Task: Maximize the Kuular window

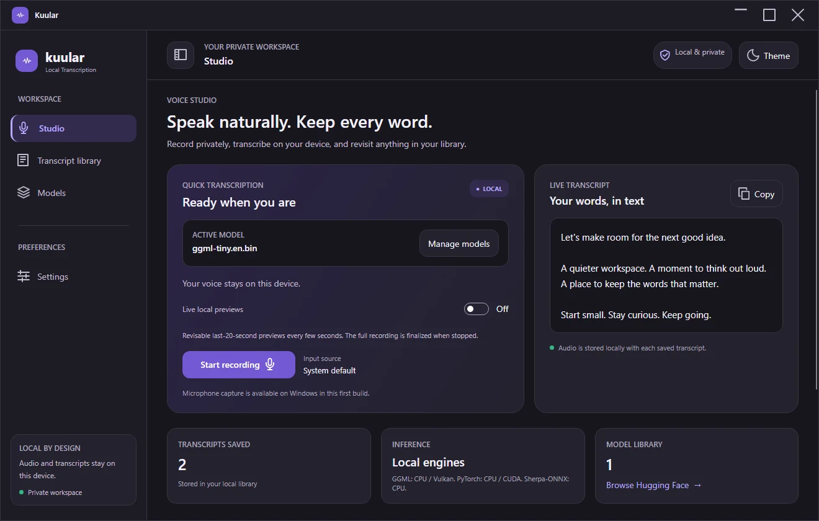Action: tap(769, 15)
